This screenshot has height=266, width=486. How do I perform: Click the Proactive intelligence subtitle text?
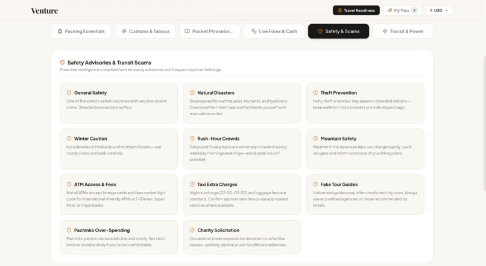pyautogui.click(x=140, y=70)
